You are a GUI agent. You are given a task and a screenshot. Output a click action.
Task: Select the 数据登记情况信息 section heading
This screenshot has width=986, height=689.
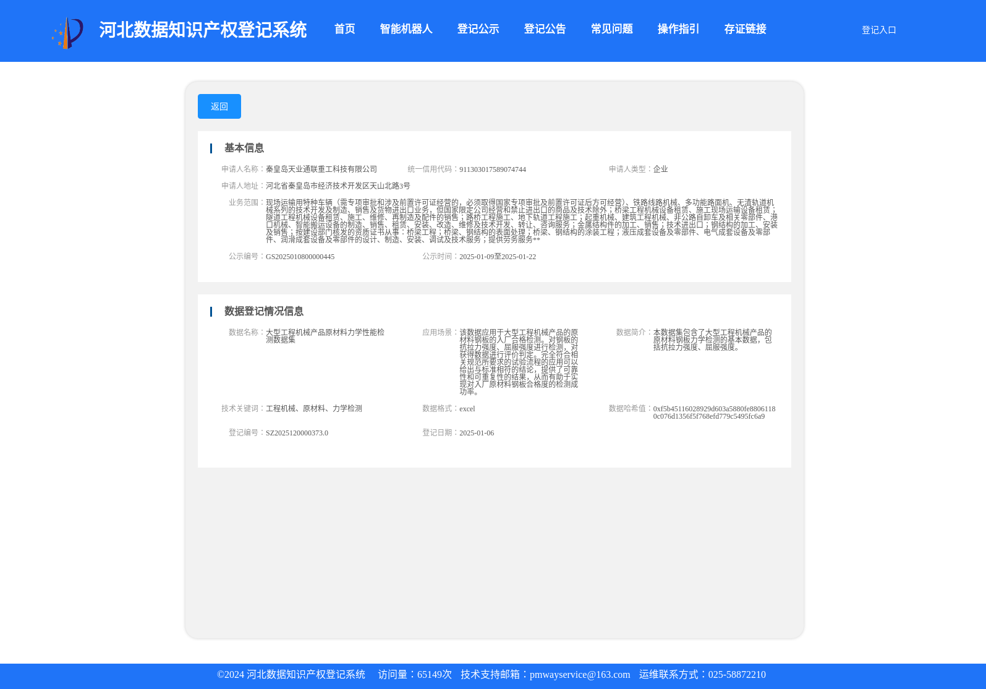tap(264, 311)
